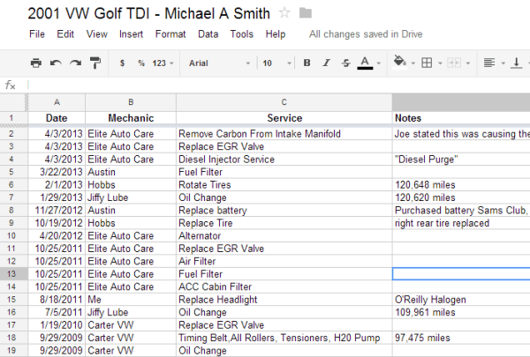The height and width of the screenshot is (357, 530).
Task: Click the print icon in toolbar
Action: [x=36, y=63]
